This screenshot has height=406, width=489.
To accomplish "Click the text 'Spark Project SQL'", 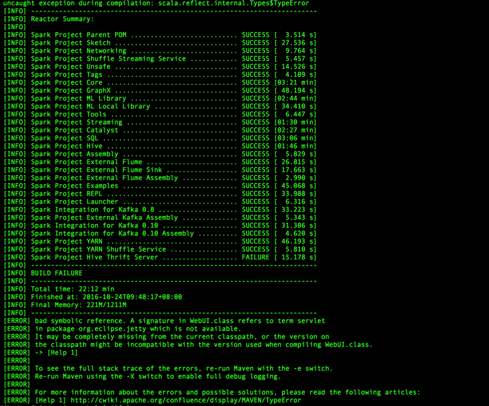I will point(65,138).
